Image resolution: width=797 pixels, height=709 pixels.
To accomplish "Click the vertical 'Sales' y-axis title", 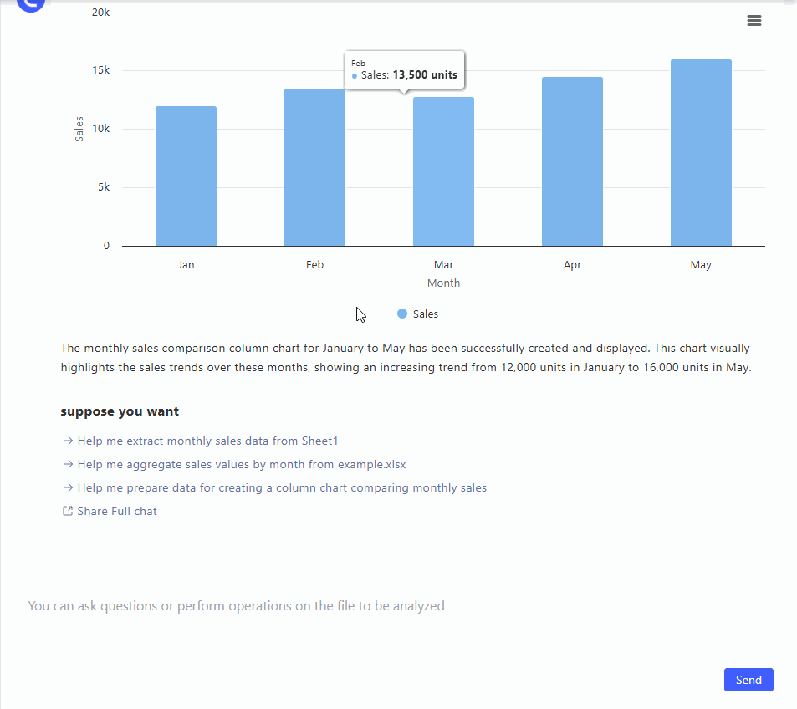I will (x=79, y=129).
